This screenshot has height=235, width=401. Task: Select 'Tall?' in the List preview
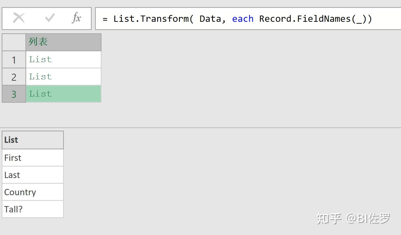(13, 209)
